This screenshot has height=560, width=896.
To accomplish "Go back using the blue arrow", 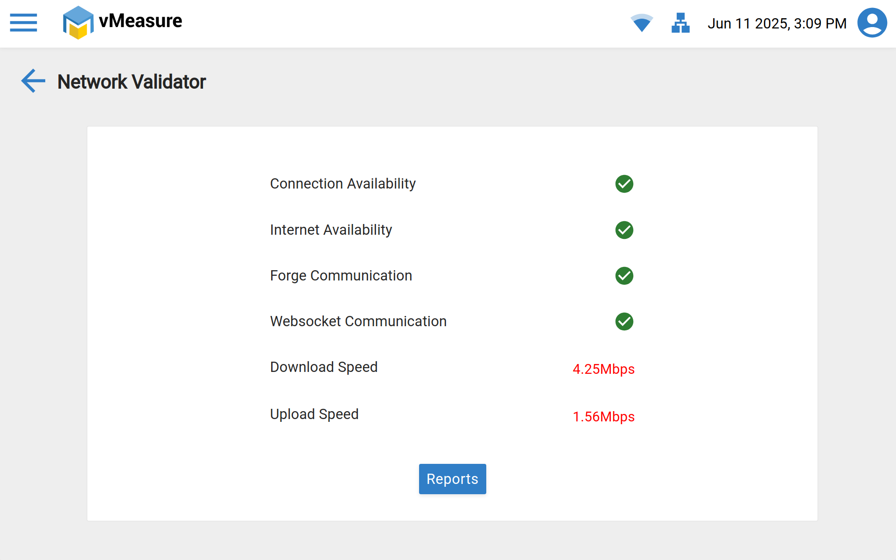I will click(33, 81).
